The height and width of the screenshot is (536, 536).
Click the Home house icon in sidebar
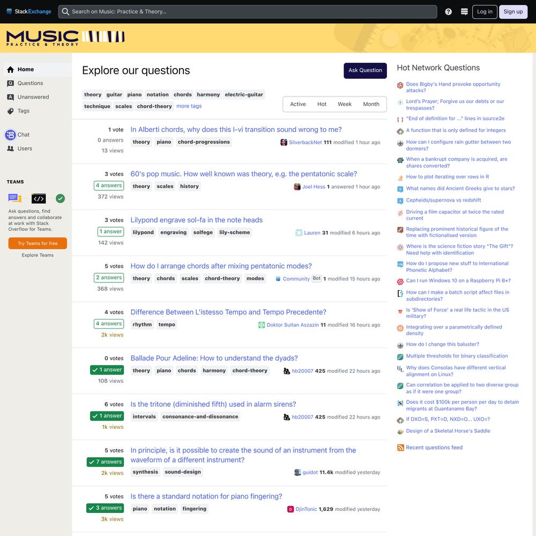[11, 69]
